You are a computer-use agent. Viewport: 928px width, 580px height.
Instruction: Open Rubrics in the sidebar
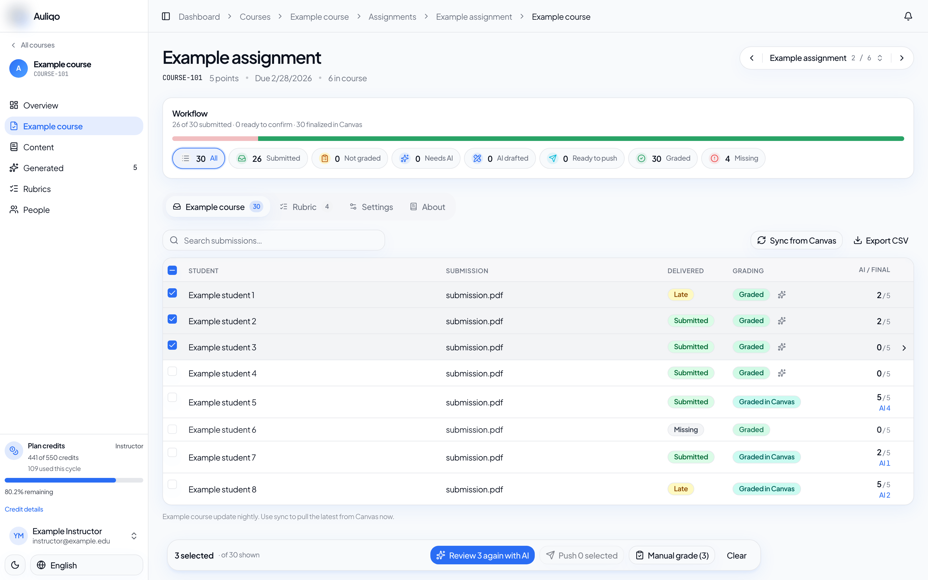(74, 189)
